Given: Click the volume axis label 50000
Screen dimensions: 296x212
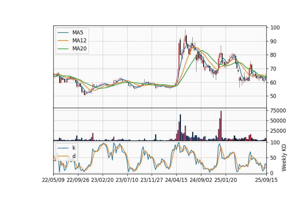Looking at the screenshot, I should [278, 121].
